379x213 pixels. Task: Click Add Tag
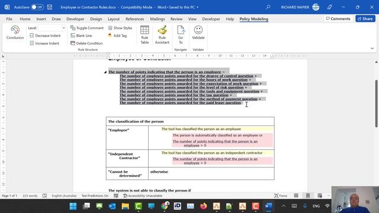point(117,35)
